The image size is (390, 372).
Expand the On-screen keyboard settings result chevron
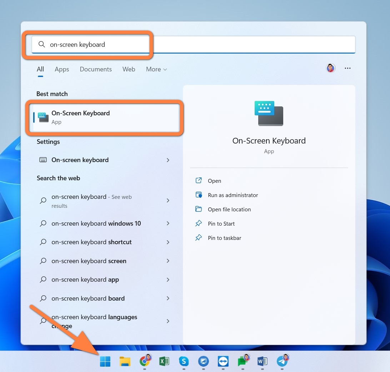click(168, 160)
